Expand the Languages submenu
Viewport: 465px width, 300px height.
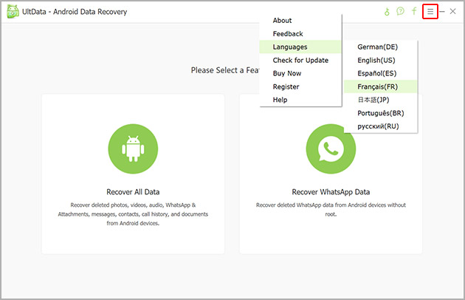coord(300,47)
